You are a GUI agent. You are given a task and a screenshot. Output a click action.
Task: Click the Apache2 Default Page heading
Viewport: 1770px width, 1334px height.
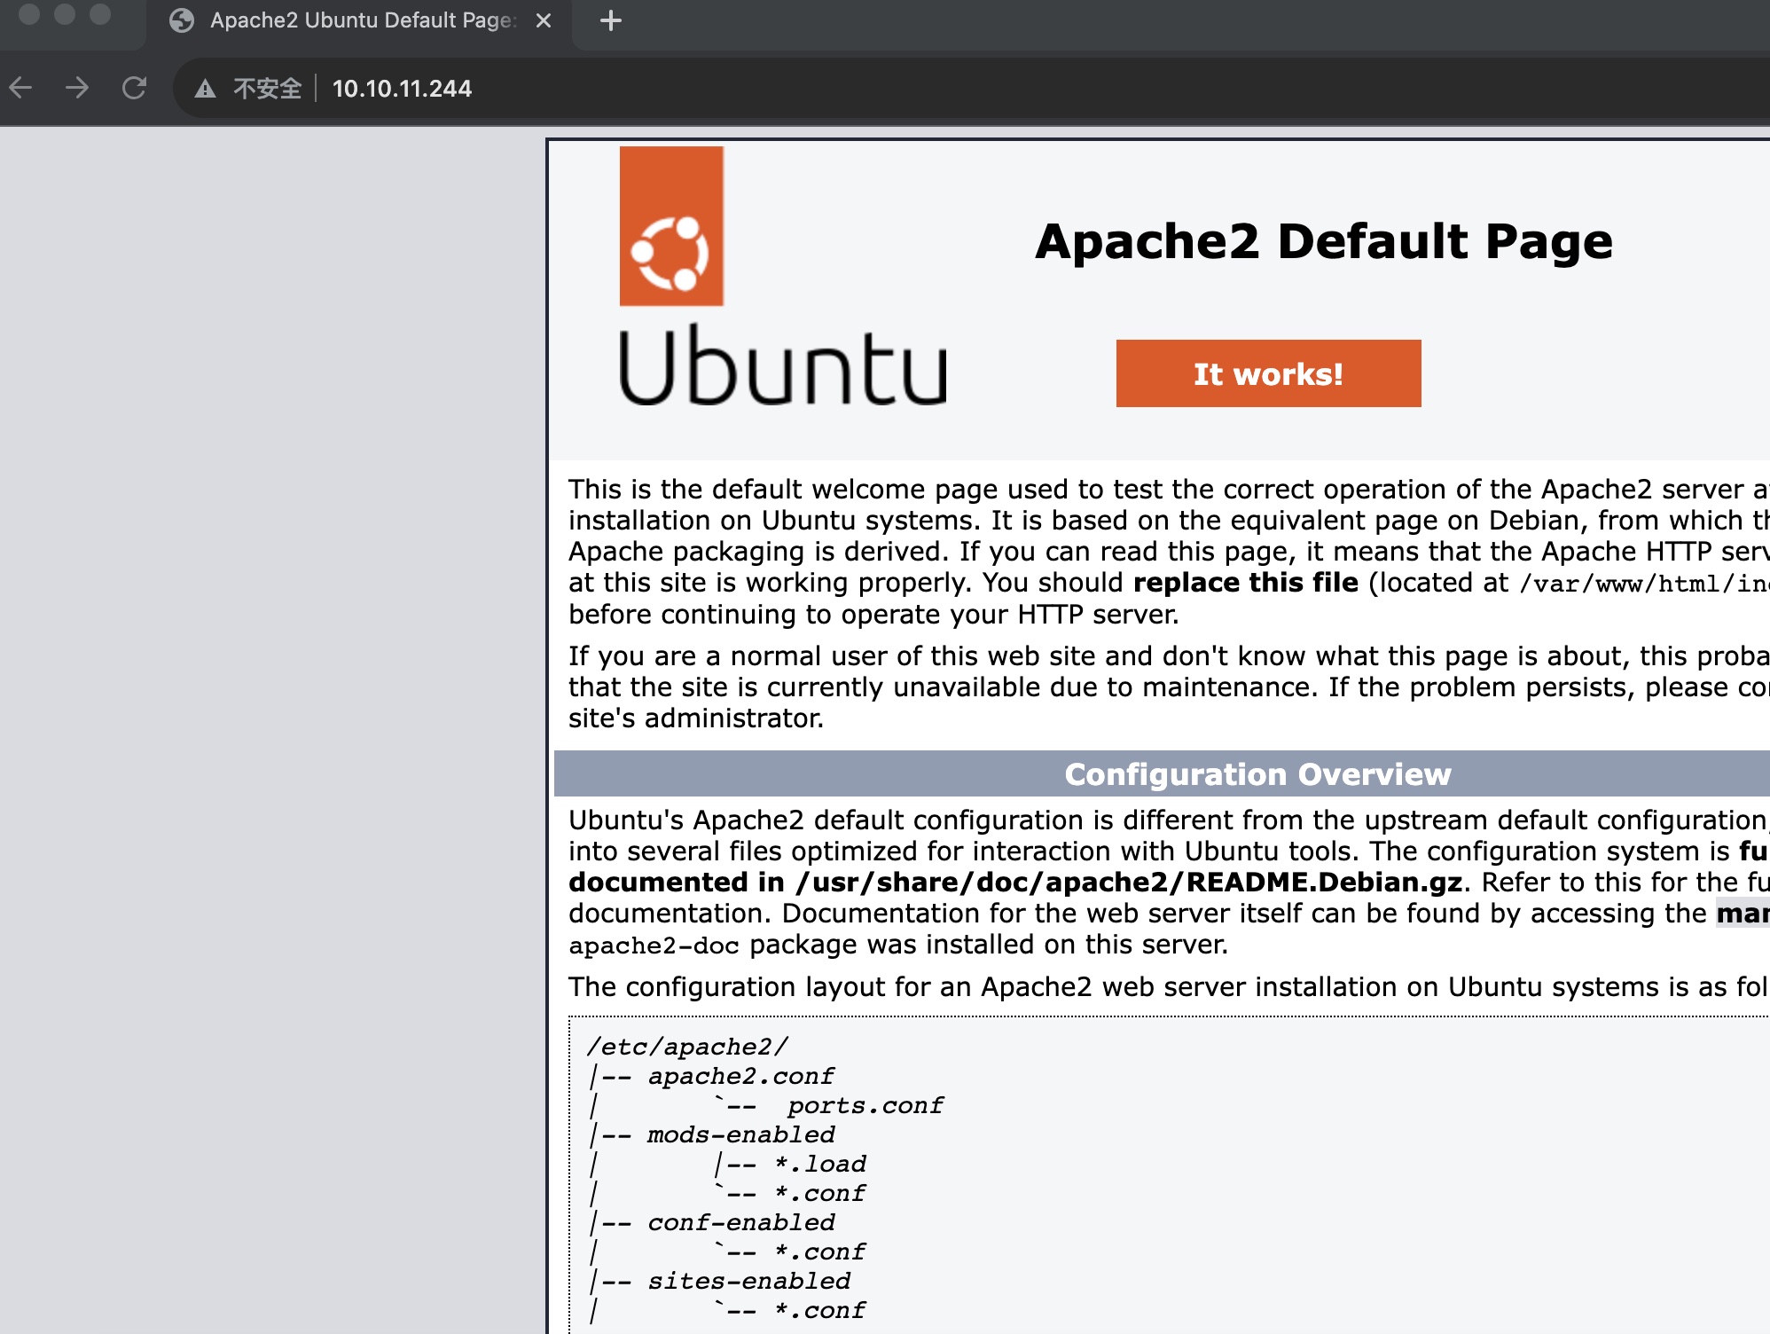[1323, 241]
